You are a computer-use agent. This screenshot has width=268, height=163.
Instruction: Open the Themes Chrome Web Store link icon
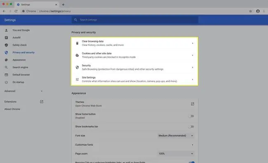(193, 104)
